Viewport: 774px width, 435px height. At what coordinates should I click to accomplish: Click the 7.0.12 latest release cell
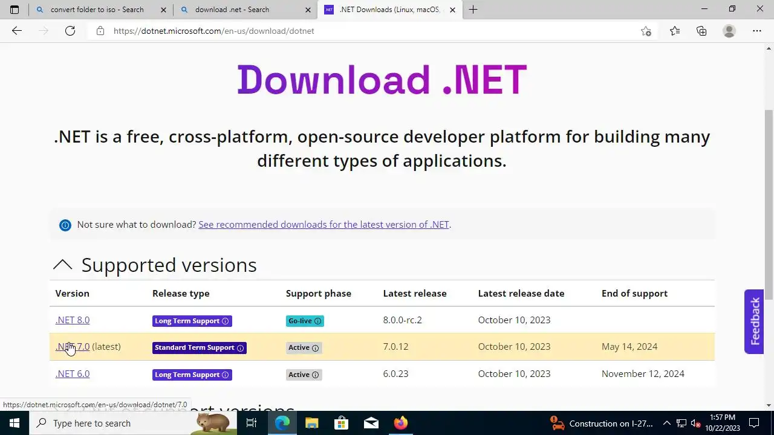click(x=395, y=347)
